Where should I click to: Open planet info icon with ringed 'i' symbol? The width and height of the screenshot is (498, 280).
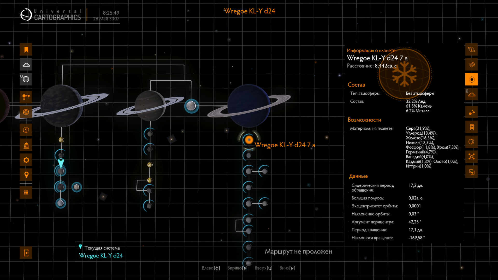point(472,50)
